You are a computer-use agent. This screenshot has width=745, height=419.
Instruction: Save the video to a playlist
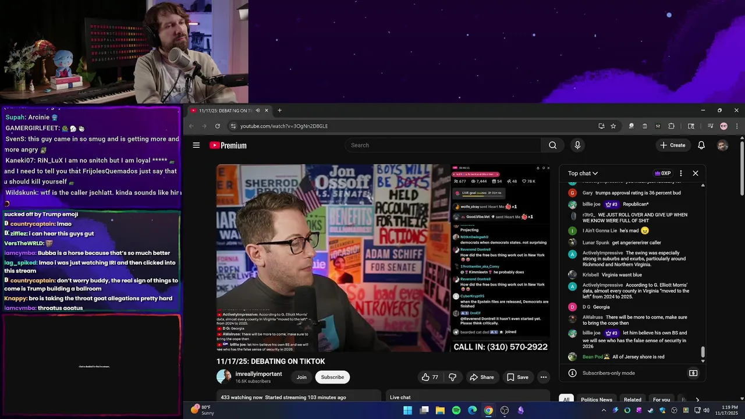pyautogui.click(x=517, y=377)
